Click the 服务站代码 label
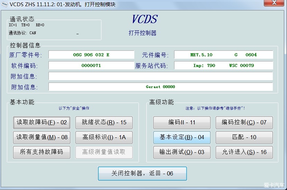The image size is (287, 190). coord(152,66)
